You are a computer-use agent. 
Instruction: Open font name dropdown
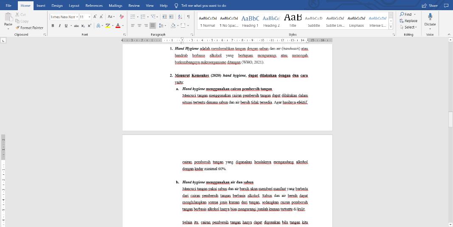[77, 17]
